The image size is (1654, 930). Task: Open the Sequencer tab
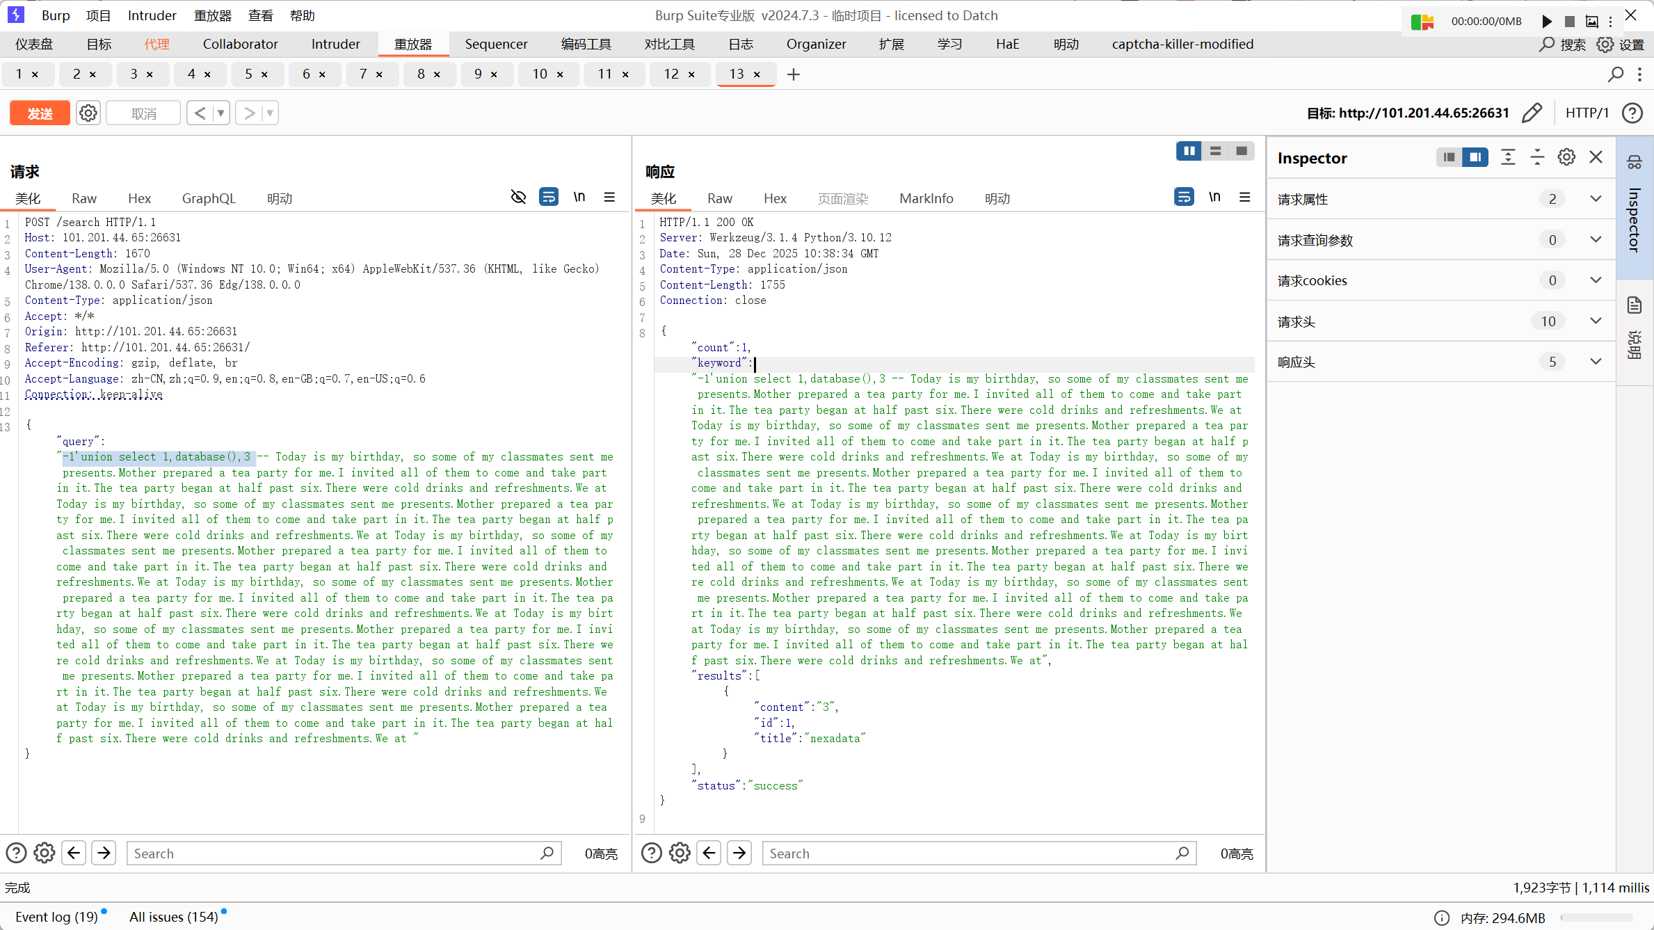point(496,44)
